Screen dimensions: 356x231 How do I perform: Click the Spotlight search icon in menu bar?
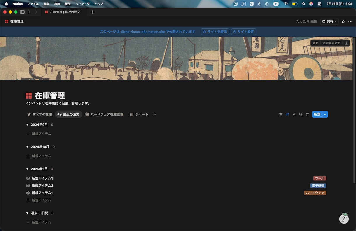(x=303, y=4)
